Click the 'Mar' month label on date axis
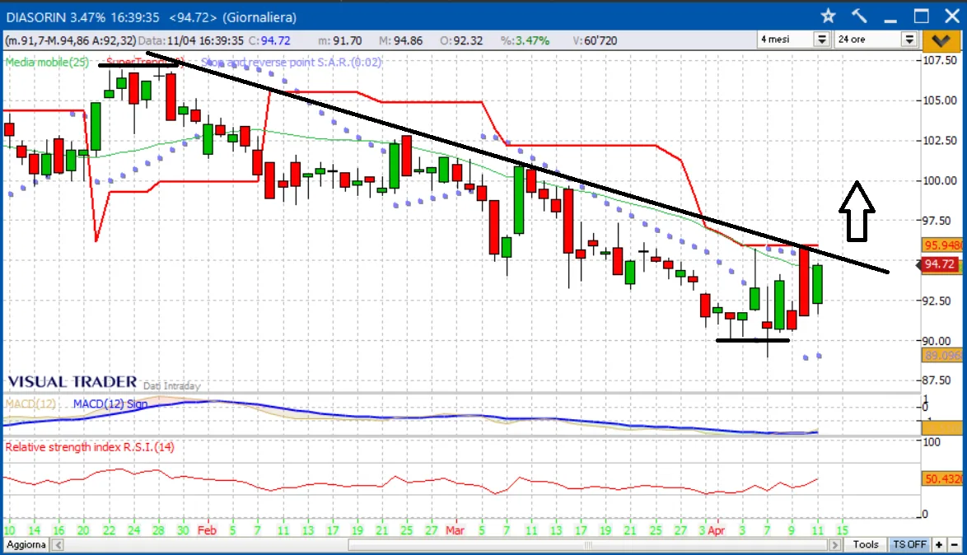This screenshot has height=555, width=967. tap(455, 530)
